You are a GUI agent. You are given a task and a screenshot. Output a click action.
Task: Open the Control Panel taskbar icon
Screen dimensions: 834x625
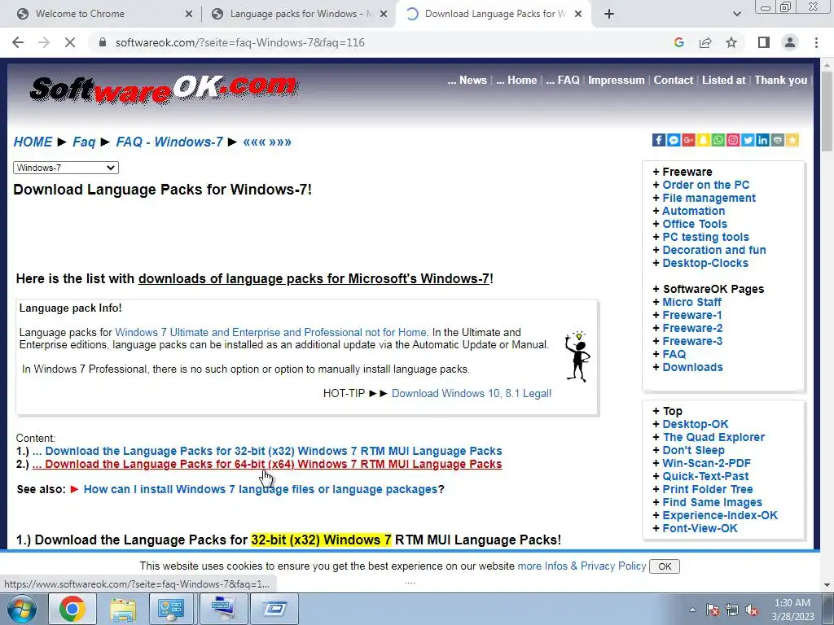[x=171, y=609]
